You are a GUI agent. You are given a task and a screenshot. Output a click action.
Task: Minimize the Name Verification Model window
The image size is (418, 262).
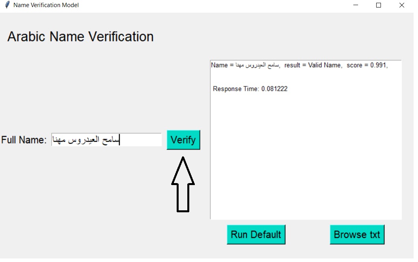point(356,5)
